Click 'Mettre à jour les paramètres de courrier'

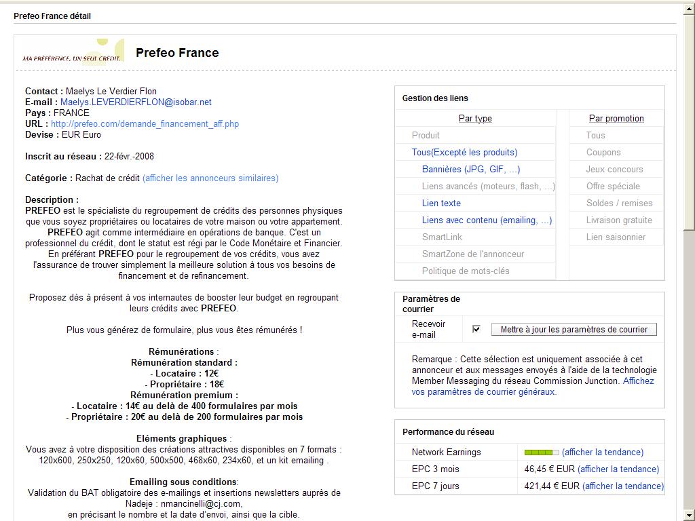(x=574, y=330)
